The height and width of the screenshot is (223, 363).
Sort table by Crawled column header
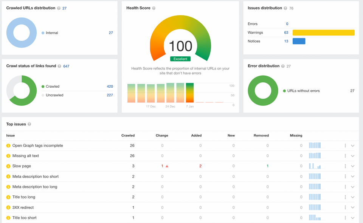pyautogui.click(x=128, y=135)
